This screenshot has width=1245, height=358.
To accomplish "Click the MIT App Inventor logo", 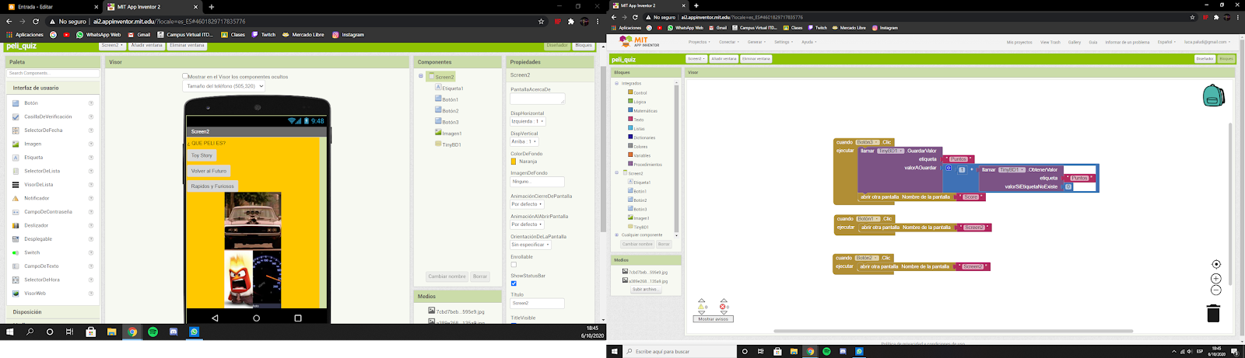I will (x=640, y=42).
